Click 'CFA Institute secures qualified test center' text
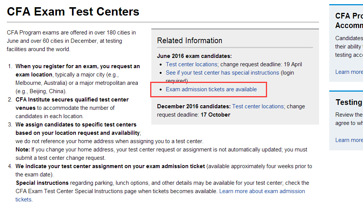The image size is (363, 209). [72, 100]
